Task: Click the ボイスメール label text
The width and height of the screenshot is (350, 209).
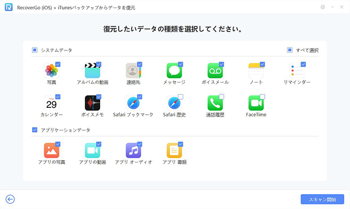Action: point(215,82)
